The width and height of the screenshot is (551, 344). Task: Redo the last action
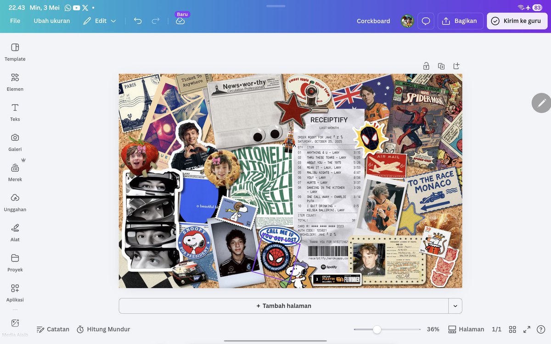click(156, 21)
